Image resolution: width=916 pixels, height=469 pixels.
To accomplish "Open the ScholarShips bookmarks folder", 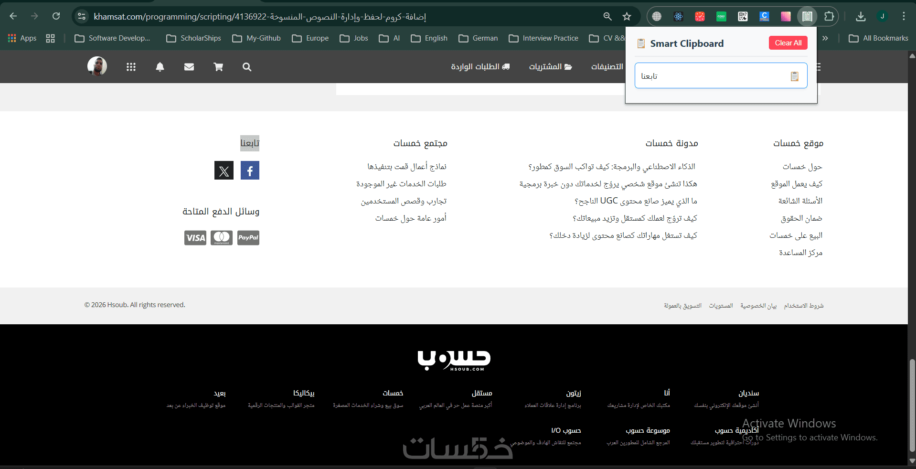I will (x=193, y=38).
